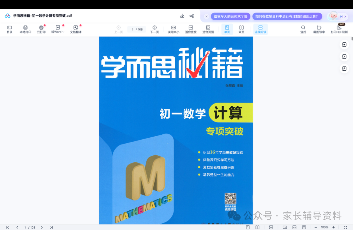Click the 截图识字 screenshot OCR tool

[319, 29]
